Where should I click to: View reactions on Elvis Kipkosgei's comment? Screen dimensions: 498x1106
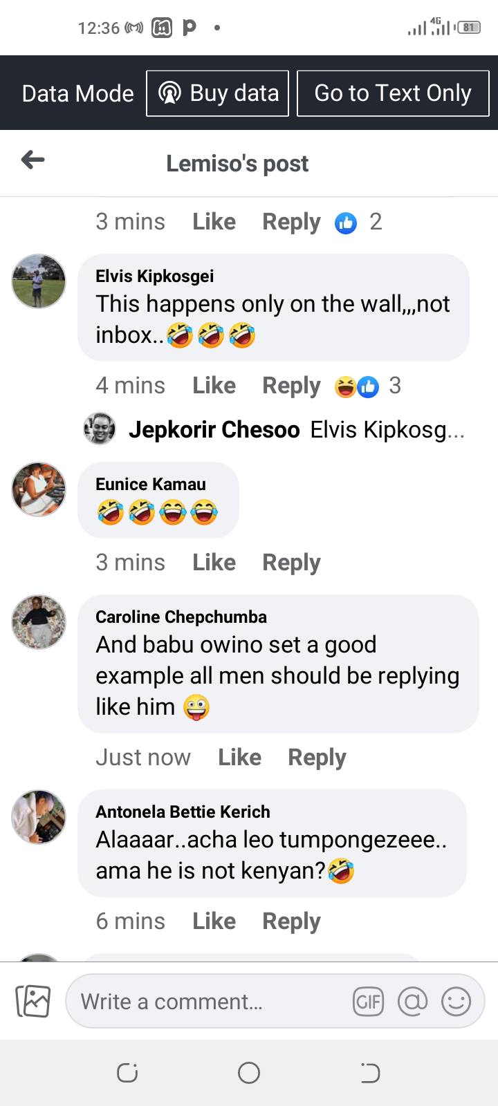(x=367, y=386)
